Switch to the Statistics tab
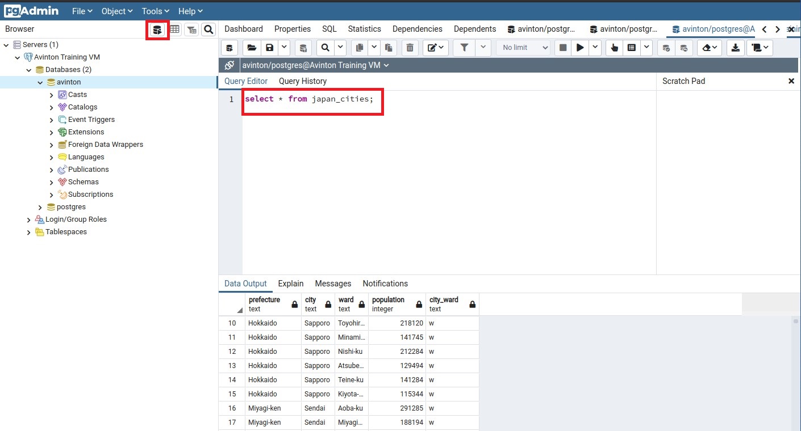 tap(365, 29)
